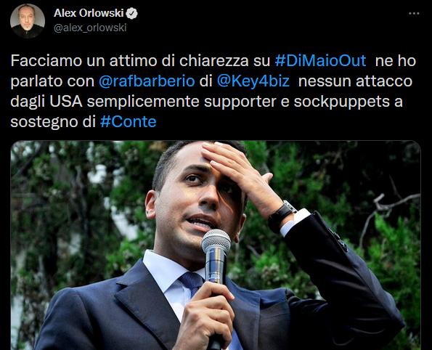Open the @Key4biz profile mention
Viewport: 432px width, 350px height.
pos(253,81)
